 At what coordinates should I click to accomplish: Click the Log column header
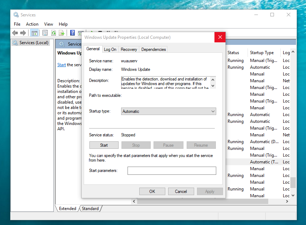click(286, 53)
